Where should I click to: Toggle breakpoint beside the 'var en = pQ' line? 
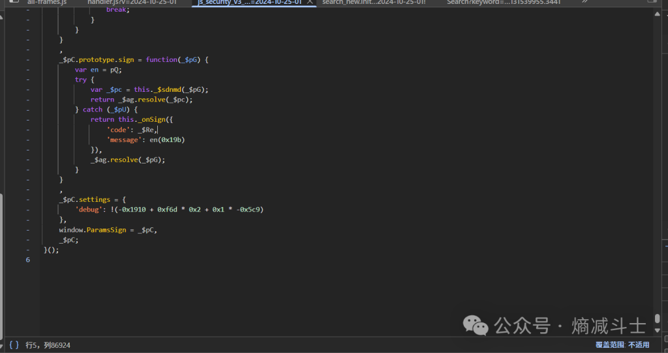(27, 70)
